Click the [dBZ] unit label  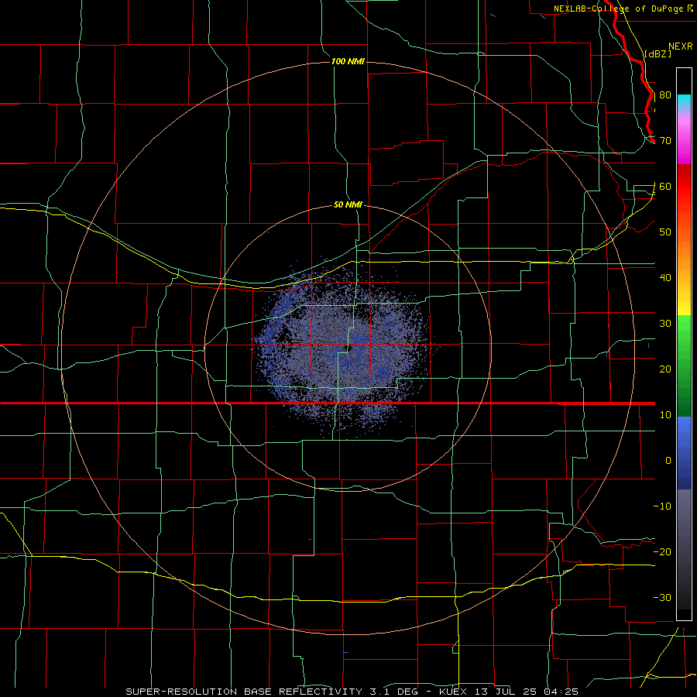click(658, 53)
